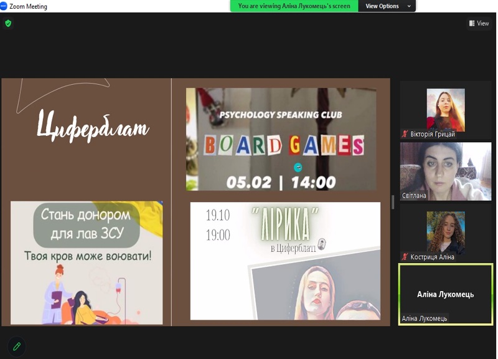Click the Циферблат title text

[x=92, y=127]
